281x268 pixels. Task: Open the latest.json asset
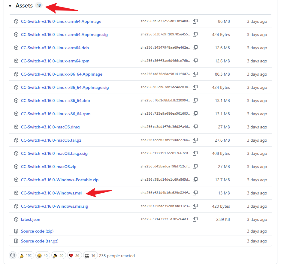click(x=31, y=219)
